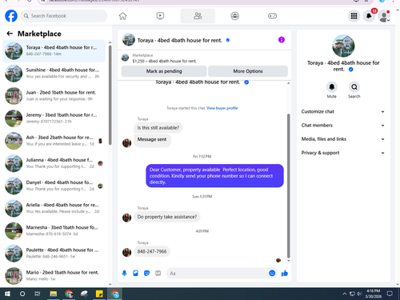The width and height of the screenshot is (400, 300).
Task: Select Ash 3bed 2bath conversation
Action: (x=54, y=141)
